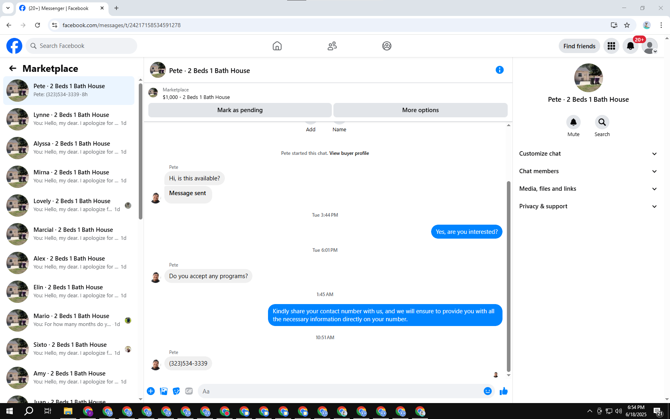Mute this conversation with the bell icon
This screenshot has width=670, height=419.
[x=573, y=122]
